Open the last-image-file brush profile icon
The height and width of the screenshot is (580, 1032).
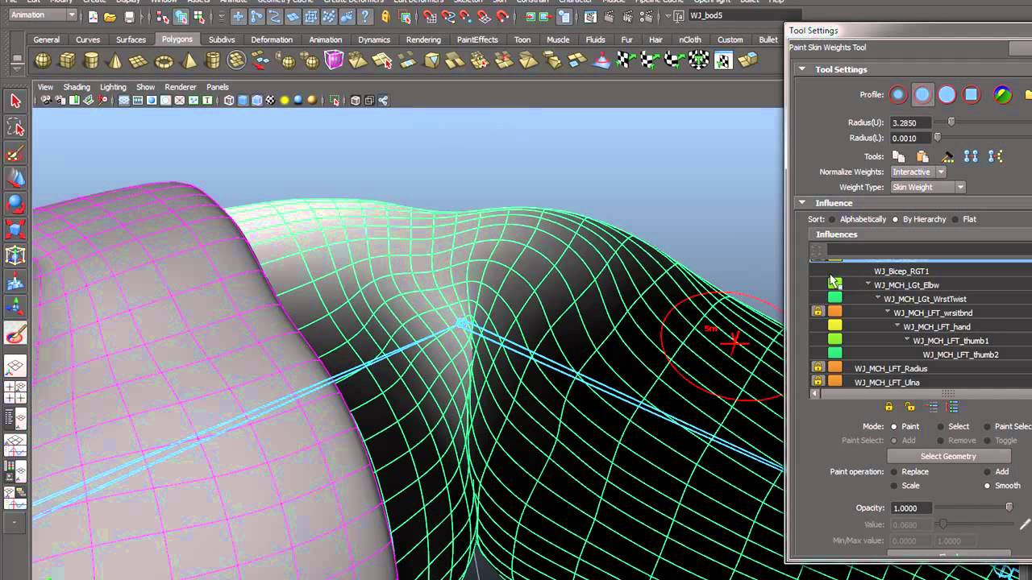click(x=1002, y=95)
